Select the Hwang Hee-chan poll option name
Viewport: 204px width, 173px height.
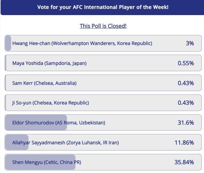click(x=82, y=43)
